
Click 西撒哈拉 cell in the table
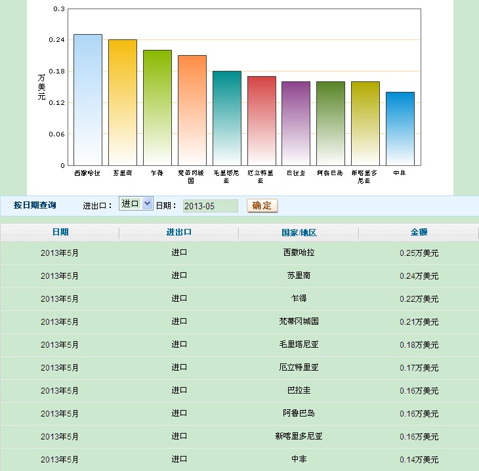coord(299,253)
